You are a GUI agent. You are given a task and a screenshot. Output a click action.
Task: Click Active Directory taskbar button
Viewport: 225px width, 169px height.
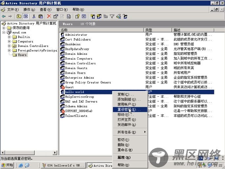100,166
